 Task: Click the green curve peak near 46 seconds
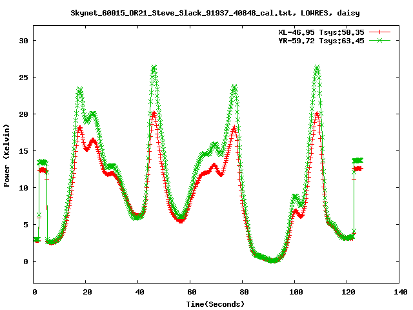(x=154, y=67)
